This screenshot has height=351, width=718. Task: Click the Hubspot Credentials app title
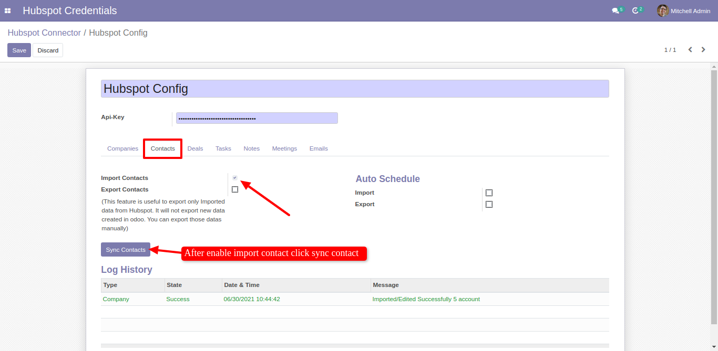click(70, 10)
